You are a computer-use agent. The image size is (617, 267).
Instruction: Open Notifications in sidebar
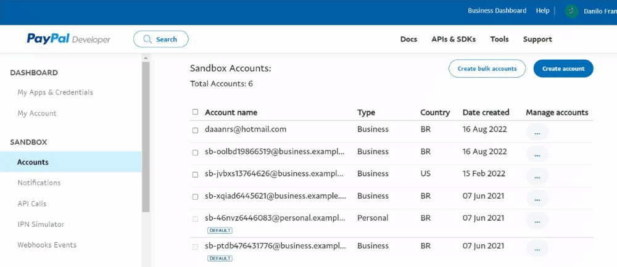tap(39, 183)
